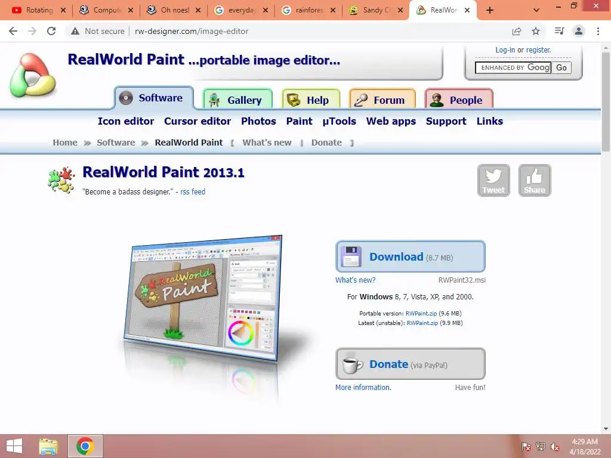The width and height of the screenshot is (611, 458).
Task: Click the coffee cup Donate icon
Action: click(352, 364)
